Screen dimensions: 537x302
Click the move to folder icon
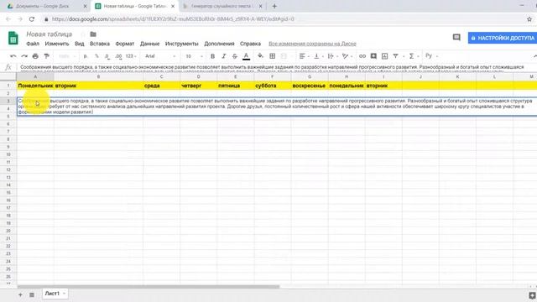pos(93,34)
